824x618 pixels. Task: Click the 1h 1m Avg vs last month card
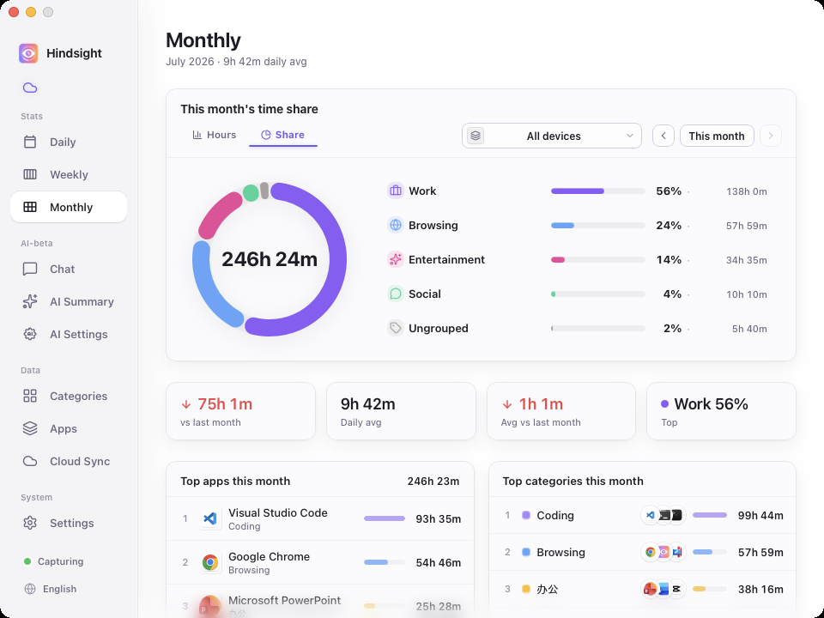point(561,411)
